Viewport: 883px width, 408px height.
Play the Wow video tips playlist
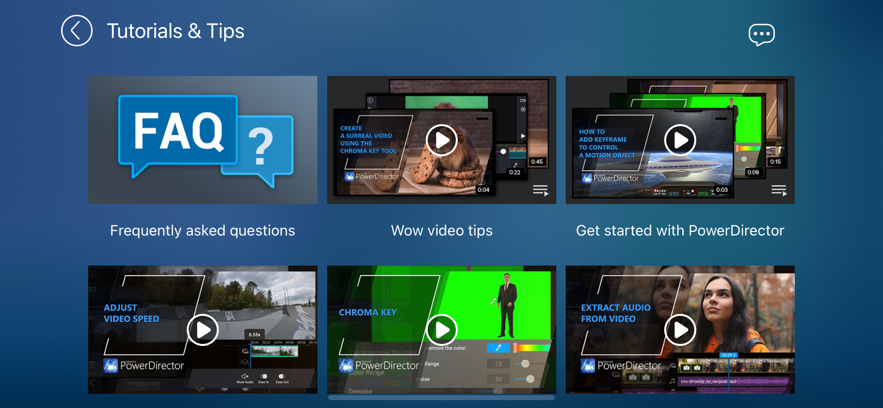442,140
